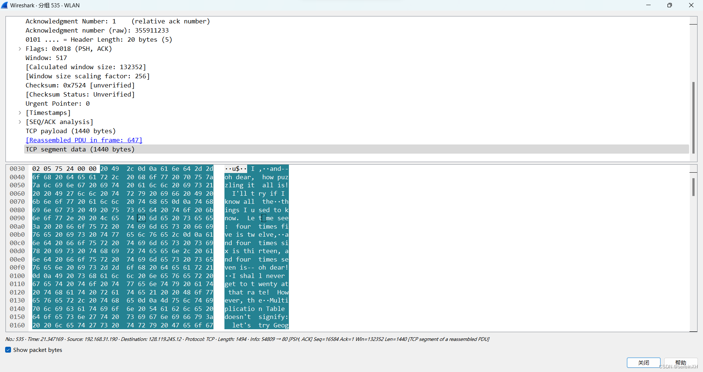Image resolution: width=703 pixels, height=372 pixels.
Task: Select the Acknowledgment Number: 1 row
Action: coord(356,21)
